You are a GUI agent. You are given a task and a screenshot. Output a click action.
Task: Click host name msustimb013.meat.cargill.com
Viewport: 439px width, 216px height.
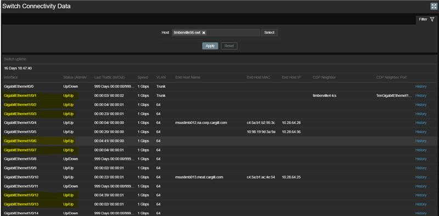199,177
